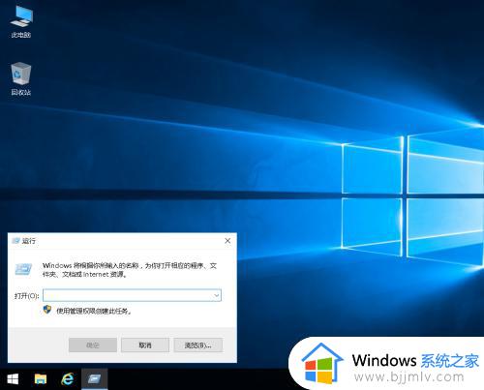Select the 此电脑 (This PC) desktop icon
484x390 pixels.
(21, 21)
